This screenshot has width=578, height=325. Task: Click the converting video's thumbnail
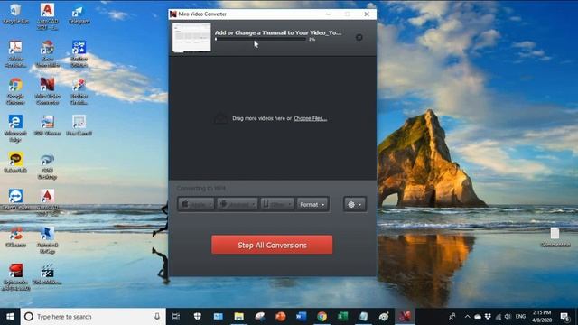coord(191,37)
